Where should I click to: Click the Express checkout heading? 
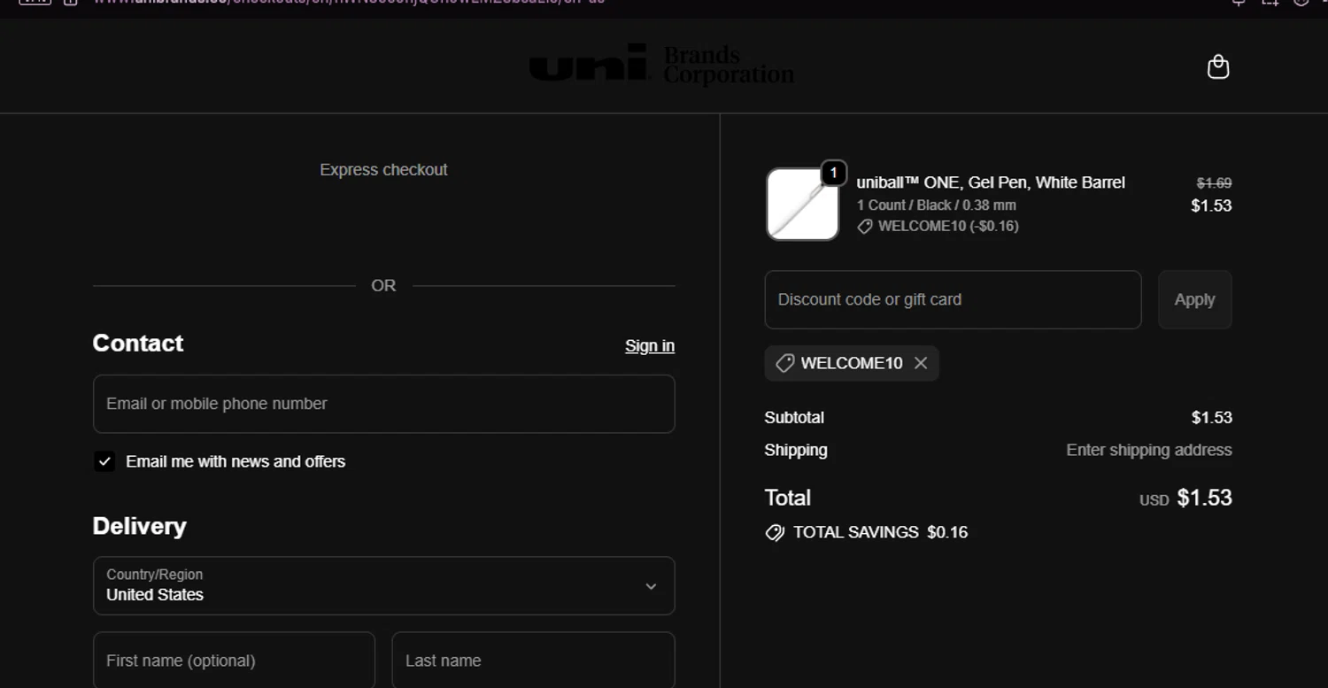383,170
